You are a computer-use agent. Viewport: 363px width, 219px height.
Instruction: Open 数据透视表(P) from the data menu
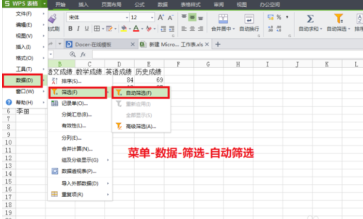(79, 171)
